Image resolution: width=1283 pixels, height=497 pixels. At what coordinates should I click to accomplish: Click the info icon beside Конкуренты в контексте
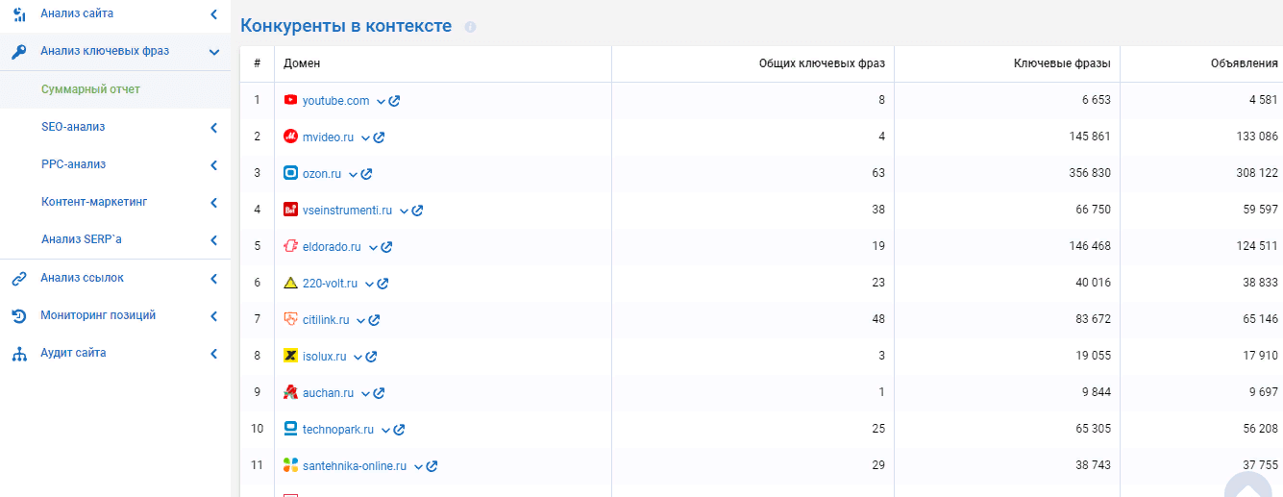[x=470, y=27]
